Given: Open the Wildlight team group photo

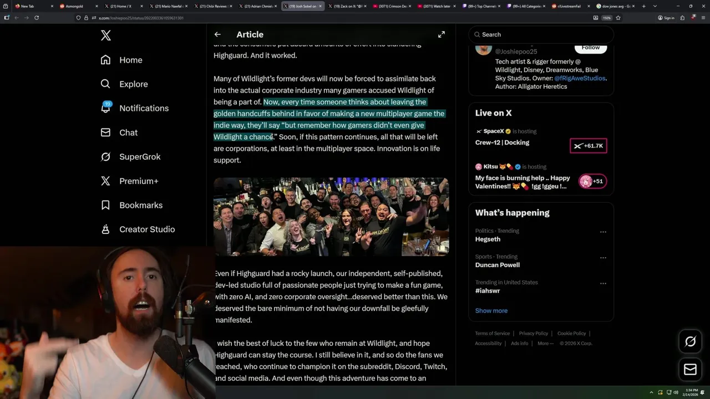Looking at the screenshot, I should click(x=331, y=217).
